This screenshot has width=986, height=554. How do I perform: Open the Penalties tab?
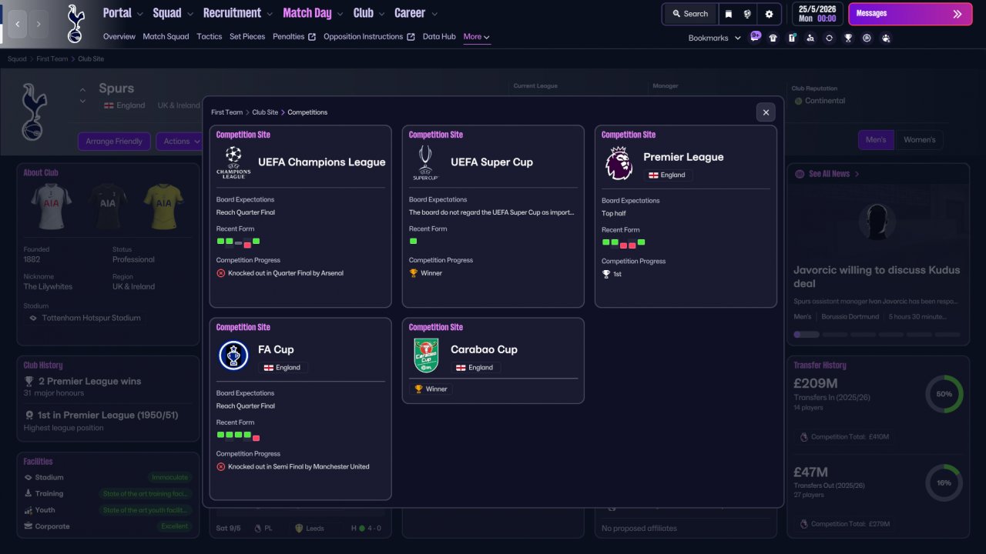click(x=294, y=37)
